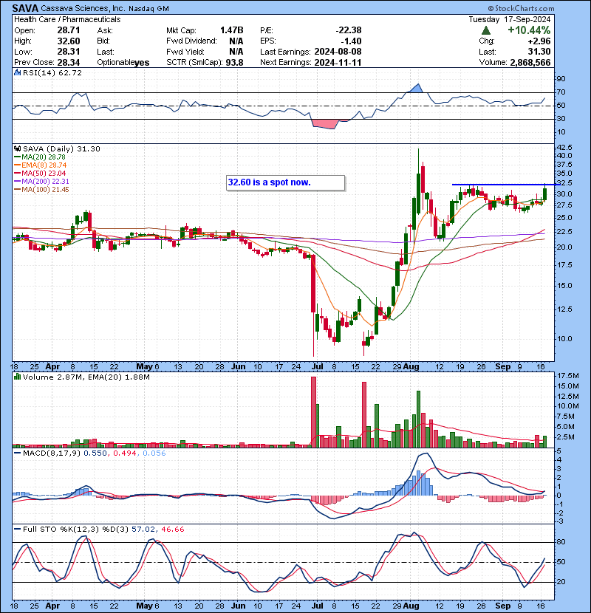This screenshot has width=591, height=613.
Task: Select the SAVA ticker symbol in the header
Action: coord(25,8)
